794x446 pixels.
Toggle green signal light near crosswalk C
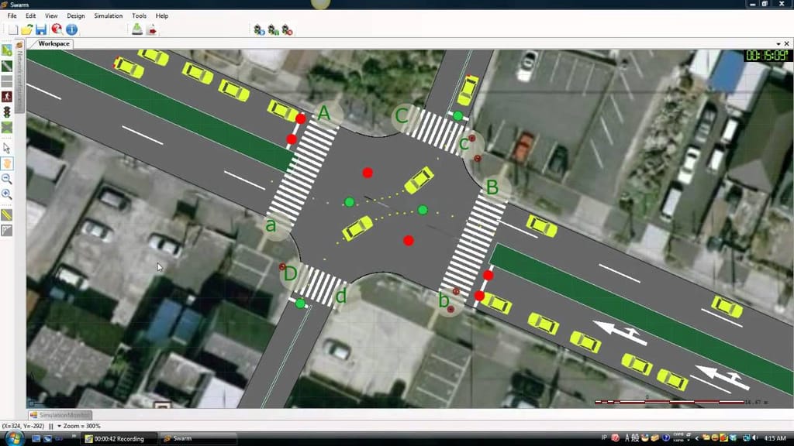pos(457,116)
